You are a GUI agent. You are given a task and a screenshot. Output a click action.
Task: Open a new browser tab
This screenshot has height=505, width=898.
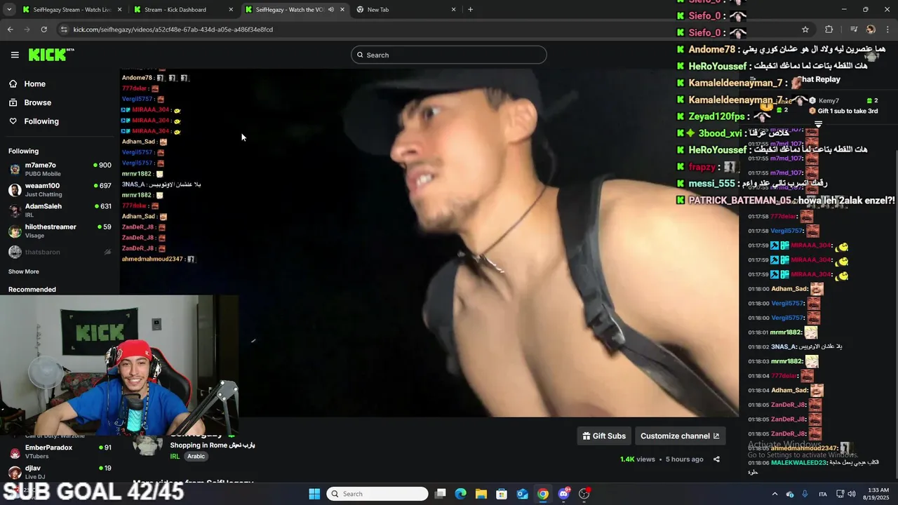[x=470, y=10]
